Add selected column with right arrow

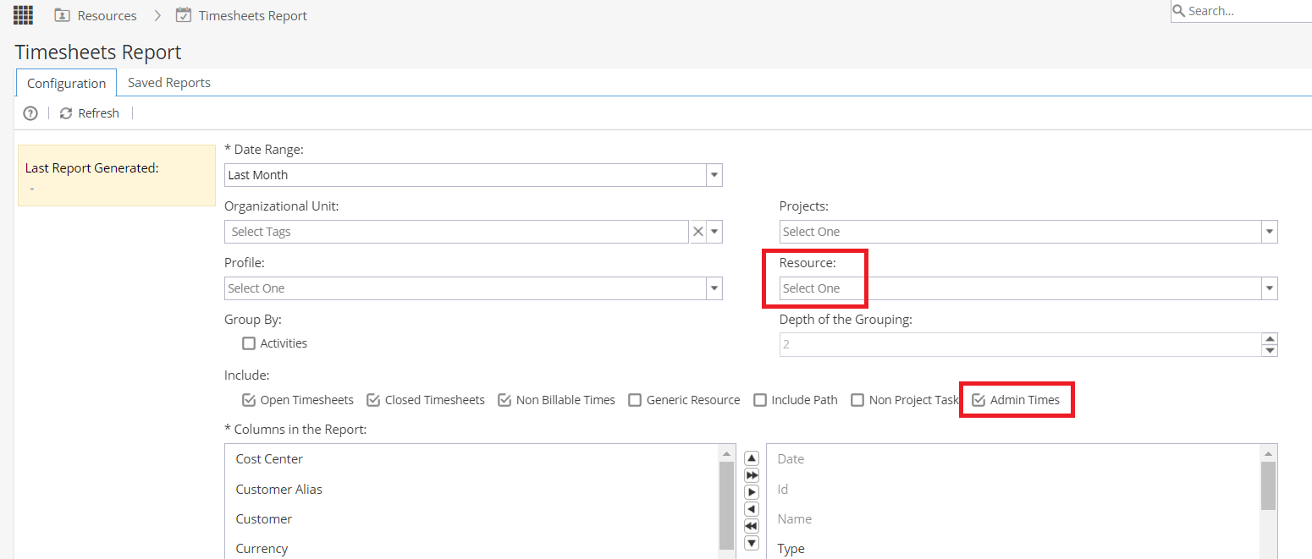[x=752, y=492]
